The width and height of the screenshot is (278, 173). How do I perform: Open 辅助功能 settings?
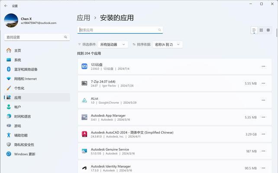coord(37,135)
